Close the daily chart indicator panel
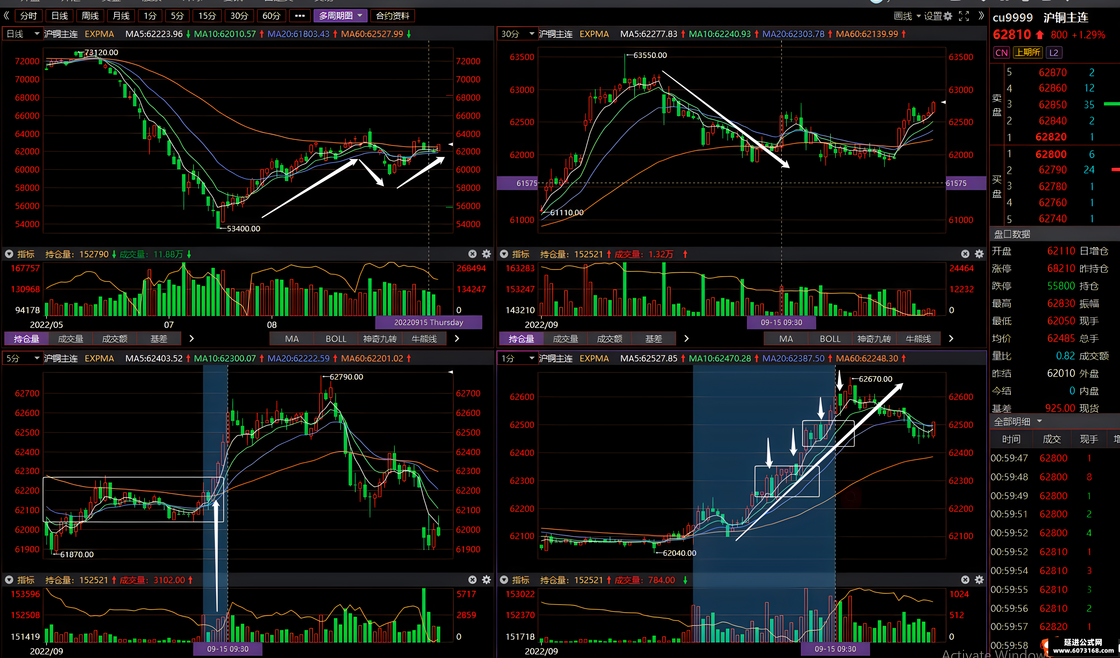Image resolution: width=1120 pixels, height=658 pixels. (x=472, y=254)
